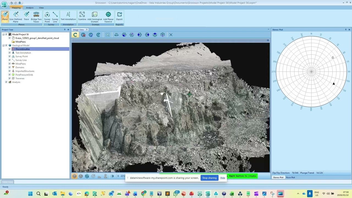The width and height of the screenshot is (352, 198).
Task: Click the Hide link in sharing bar
Action: [x=222, y=178]
